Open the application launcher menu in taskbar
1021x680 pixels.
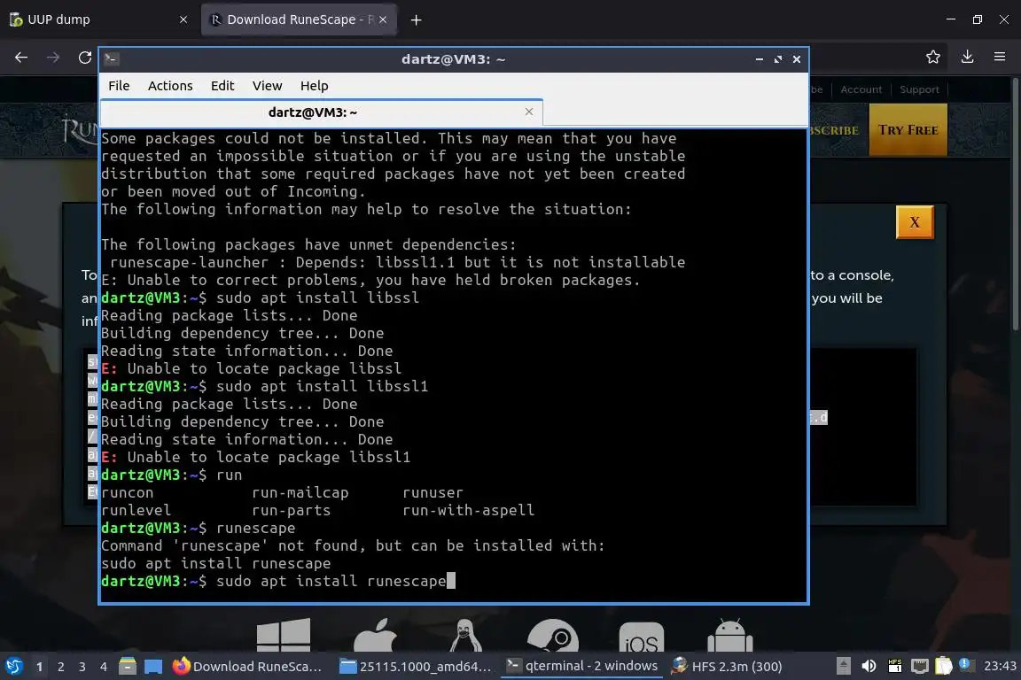(x=14, y=667)
